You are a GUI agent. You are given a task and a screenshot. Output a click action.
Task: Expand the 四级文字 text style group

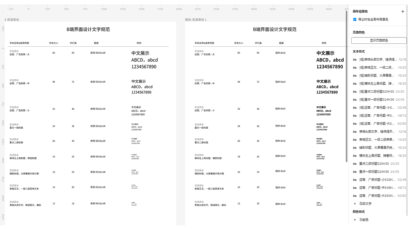pos(354,203)
